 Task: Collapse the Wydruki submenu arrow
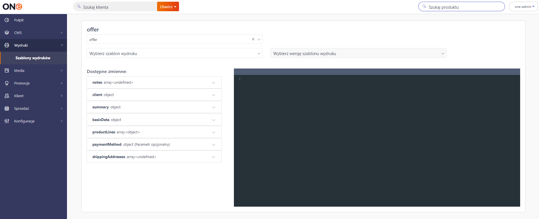click(62, 45)
